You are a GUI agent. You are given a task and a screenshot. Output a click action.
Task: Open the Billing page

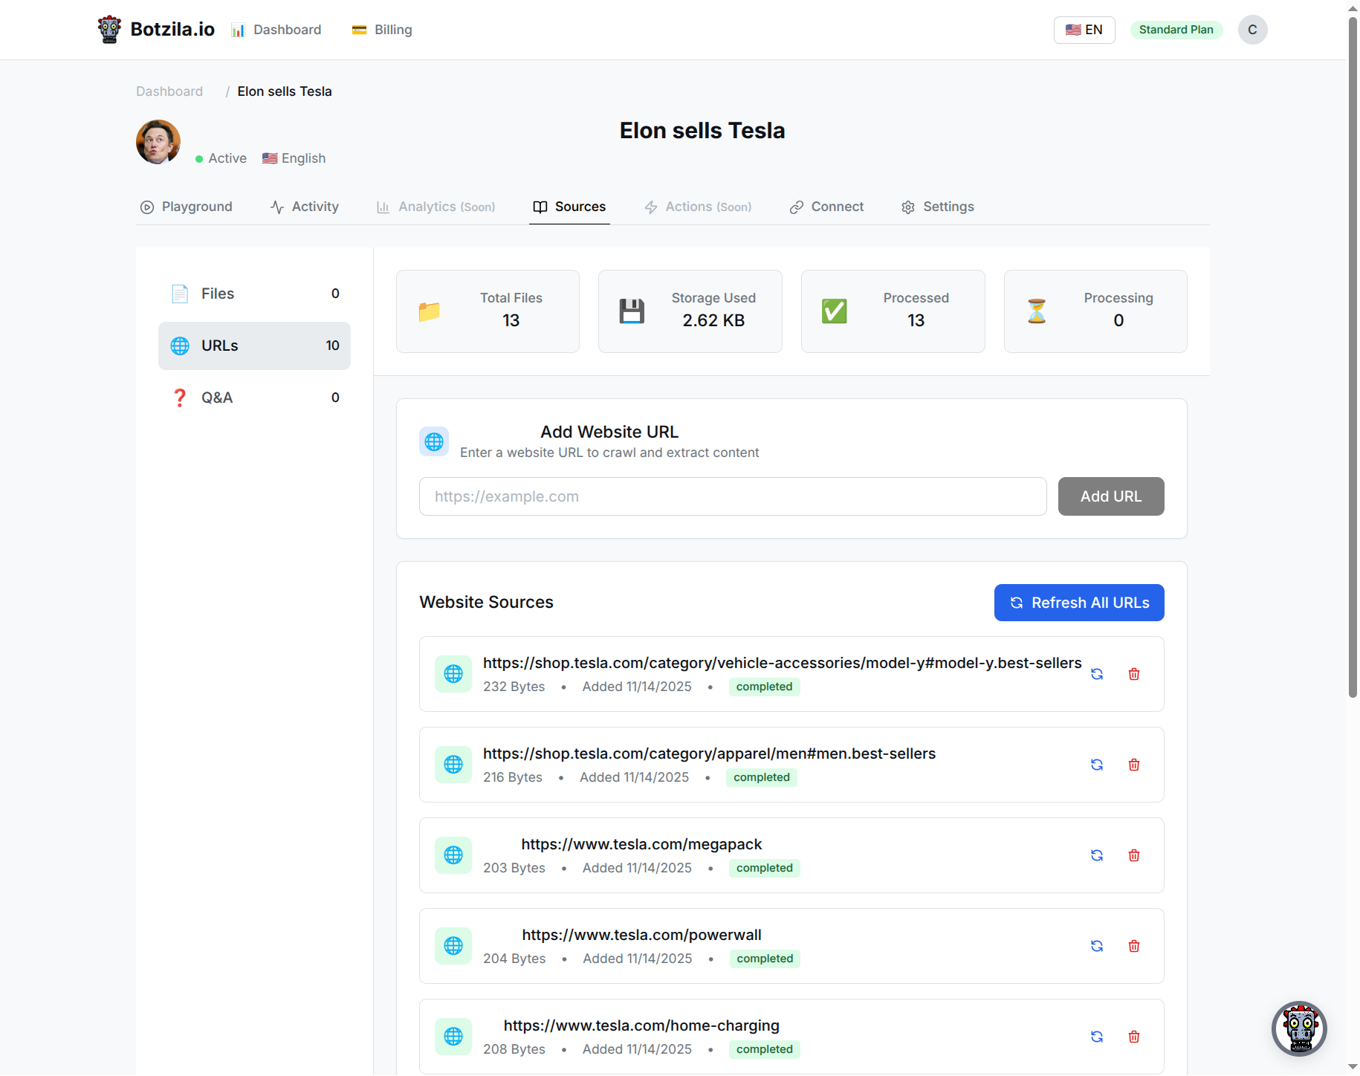click(382, 30)
